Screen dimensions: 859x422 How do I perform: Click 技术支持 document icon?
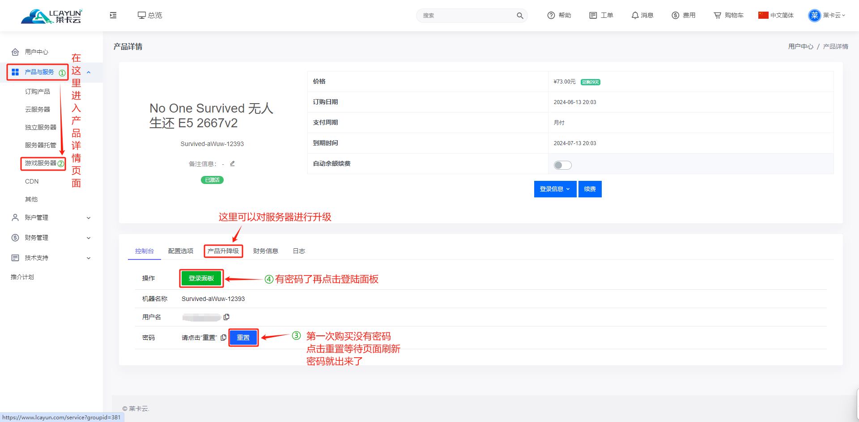pos(15,258)
